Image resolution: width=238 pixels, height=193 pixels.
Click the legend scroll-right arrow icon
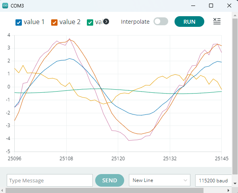[106, 22]
